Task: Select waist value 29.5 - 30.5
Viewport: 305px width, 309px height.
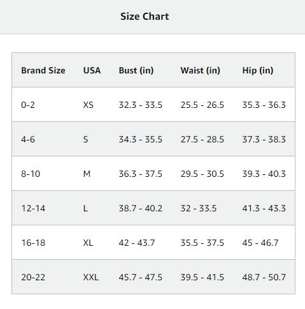Action: pyautogui.click(x=202, y=174)
